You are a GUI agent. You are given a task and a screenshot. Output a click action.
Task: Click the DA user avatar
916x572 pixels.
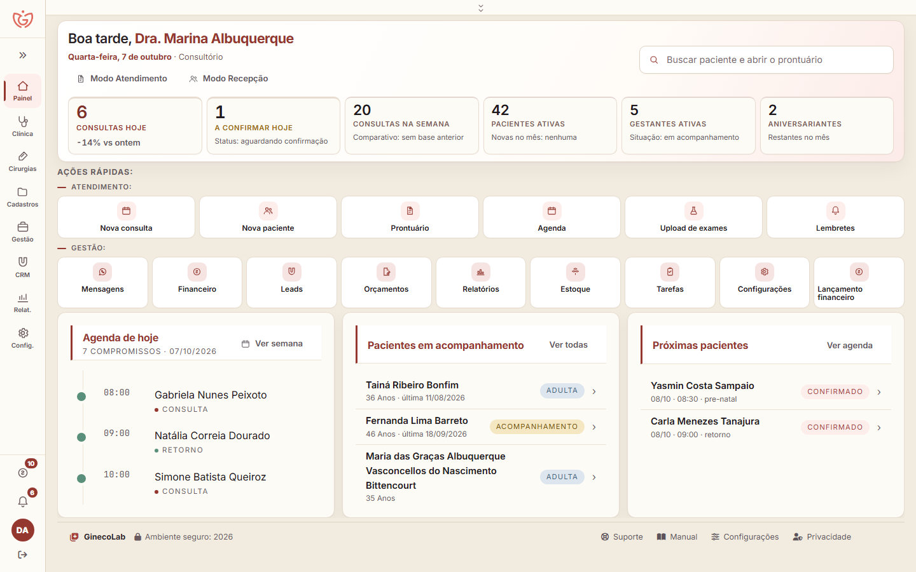click(23, 530)
